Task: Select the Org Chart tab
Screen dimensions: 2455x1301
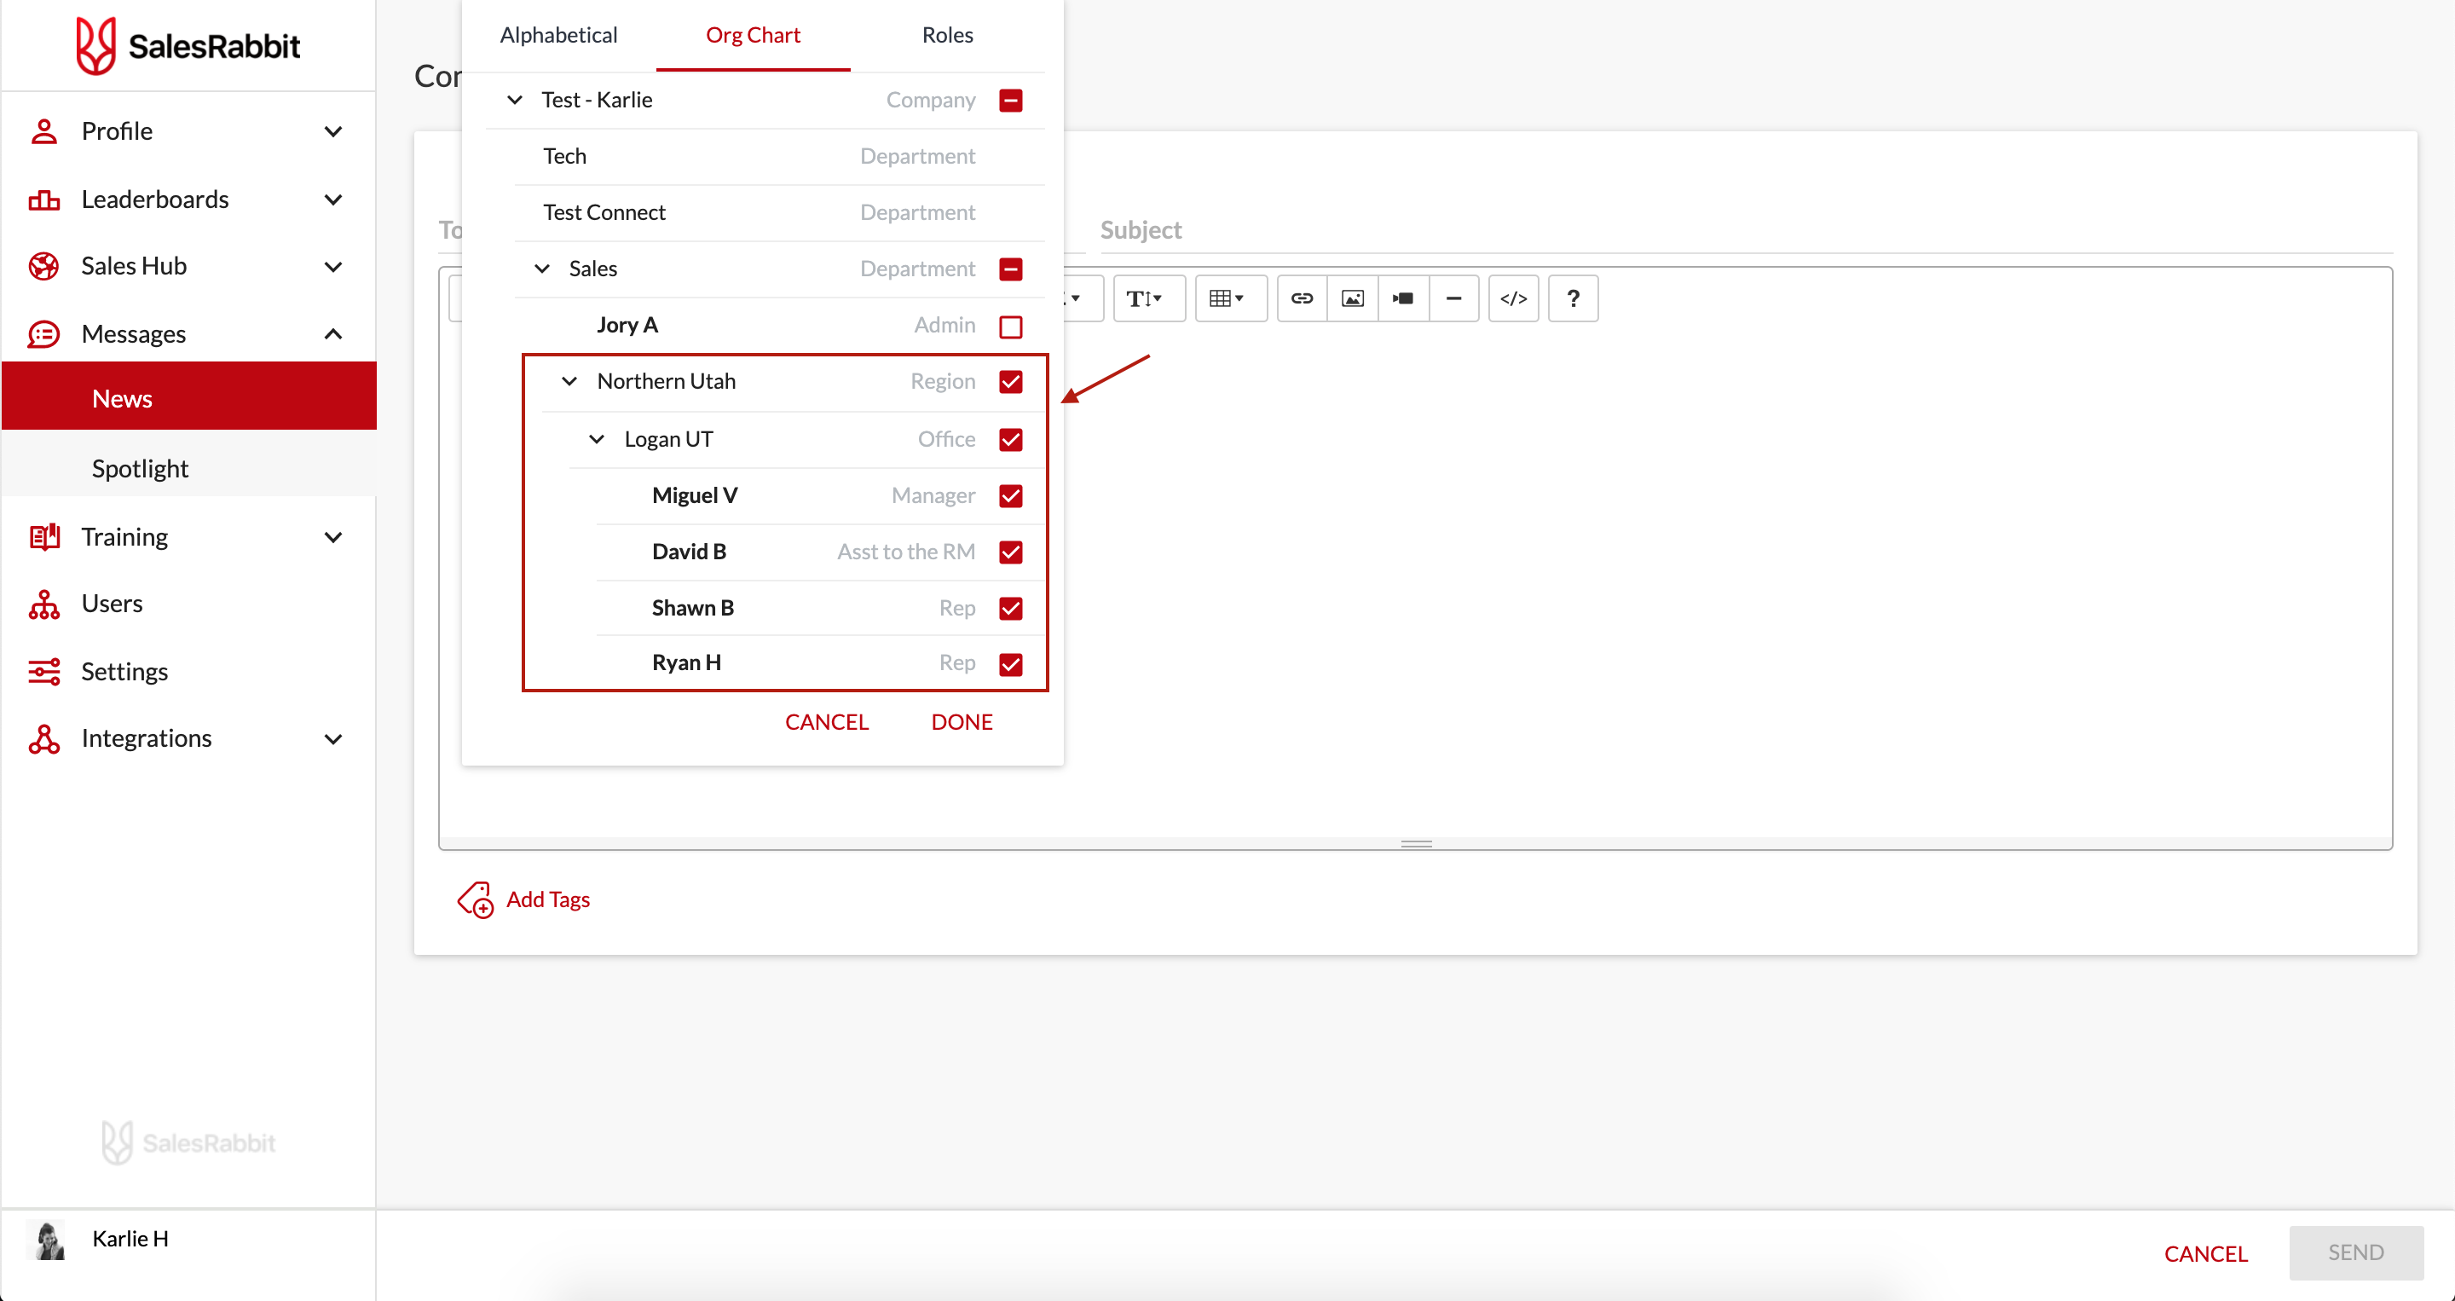Action: 753,34
